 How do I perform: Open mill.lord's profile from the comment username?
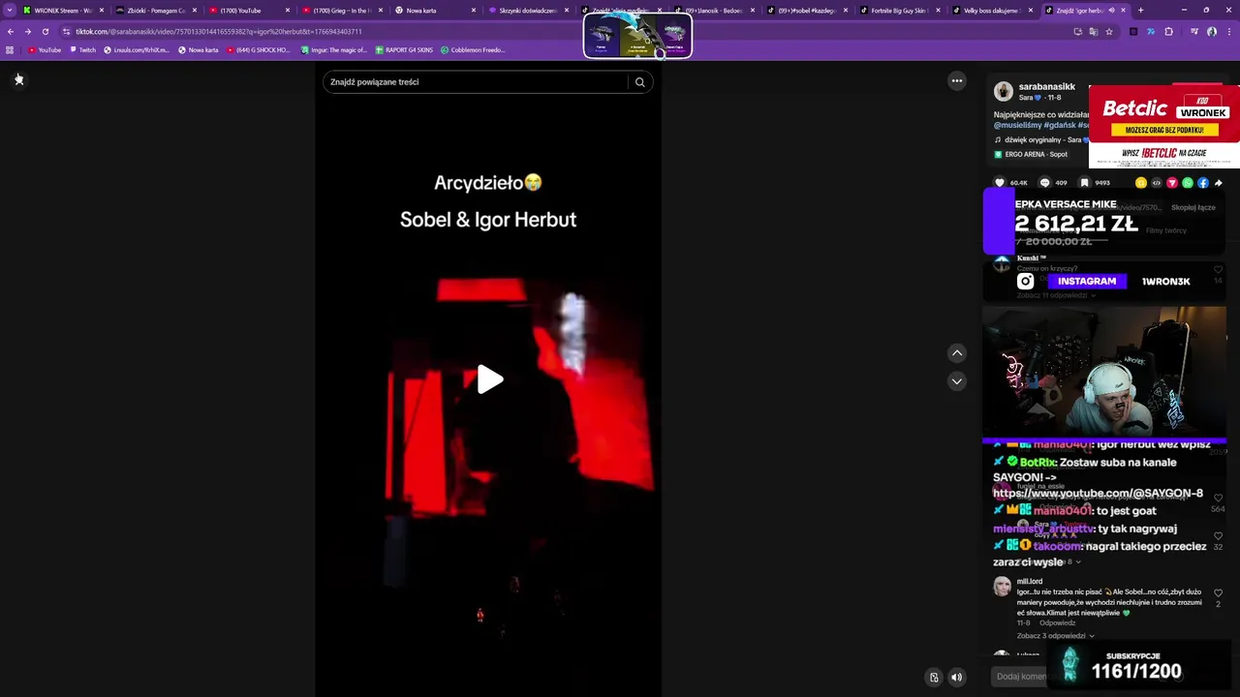pyautogui.click(x=1030, y=582)
